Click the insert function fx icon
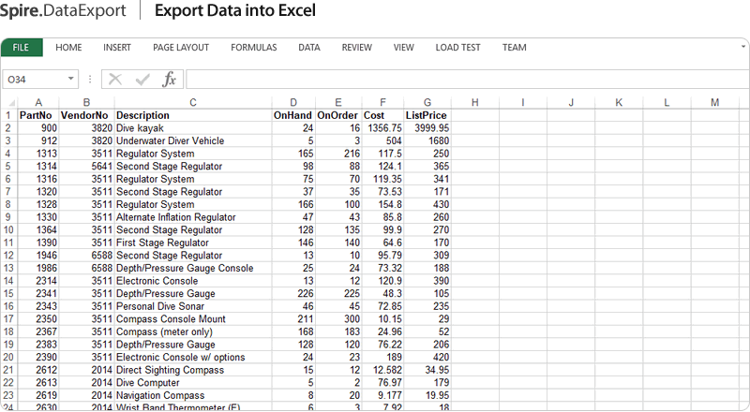Image resolution: width=750 pixels, height=412 pixels. (170, 79)
